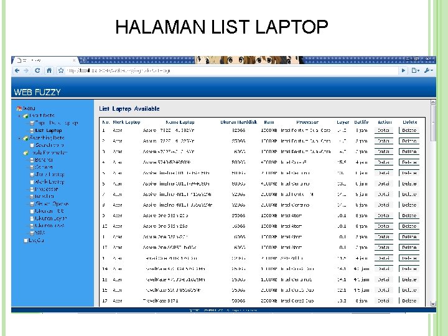Click the vertical scrollbar thumb

(x=433, y=123)
